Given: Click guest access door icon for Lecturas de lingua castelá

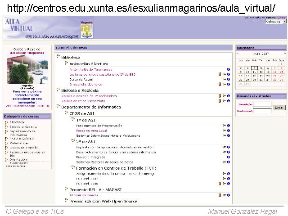Looking at the screenshot, I should tap(220, 74).
